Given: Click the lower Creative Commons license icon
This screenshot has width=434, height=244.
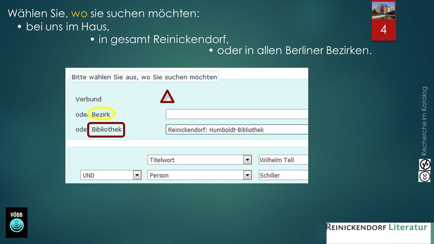Looking at the screenshot, I should click(425, 176).
